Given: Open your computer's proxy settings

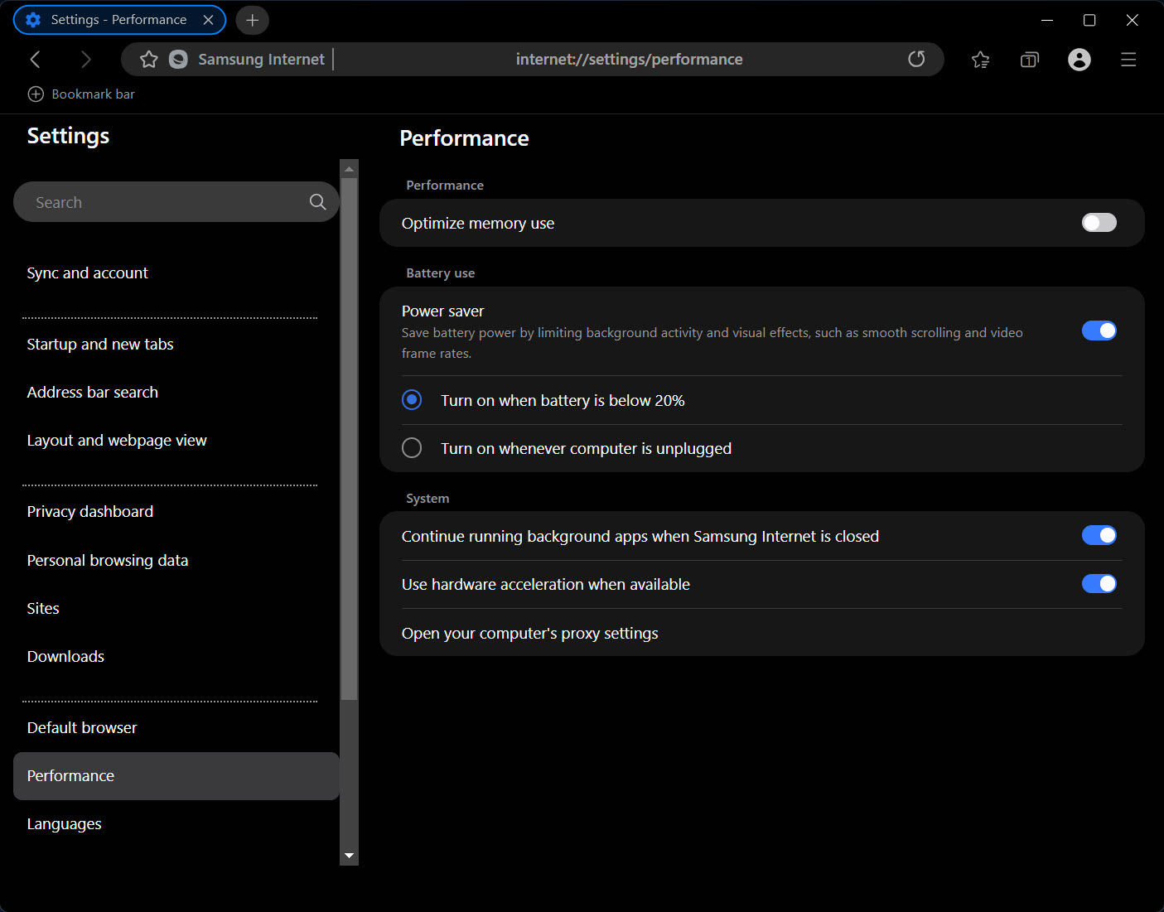Looking at the screenshot, I should [530, 634].
